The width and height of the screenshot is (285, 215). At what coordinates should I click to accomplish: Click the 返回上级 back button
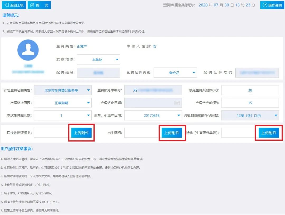pyautogui.click(x=14, y=5)
